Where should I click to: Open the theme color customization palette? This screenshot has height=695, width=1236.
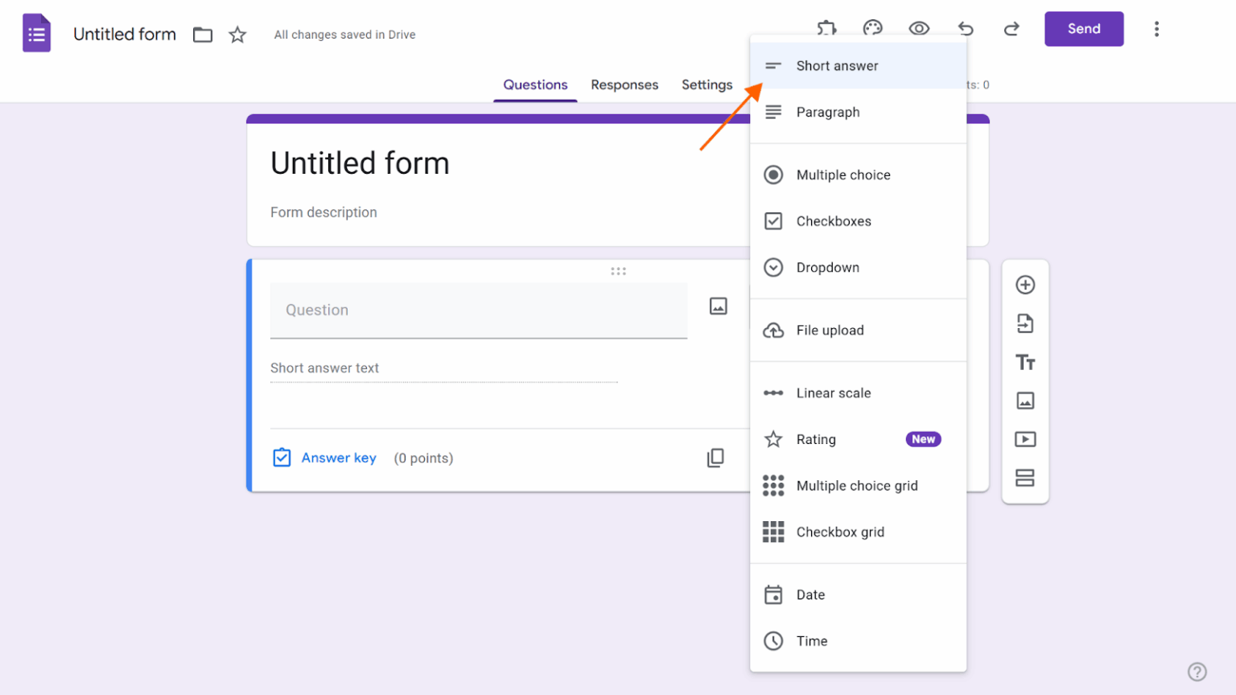pyautogui.click(x=872, y=28)
